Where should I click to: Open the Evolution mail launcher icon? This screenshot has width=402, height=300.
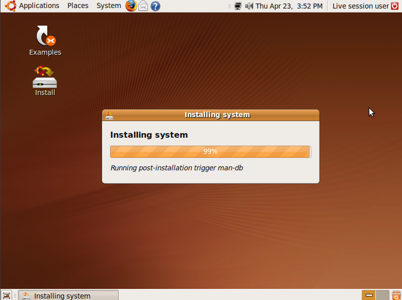click(143, 6)
